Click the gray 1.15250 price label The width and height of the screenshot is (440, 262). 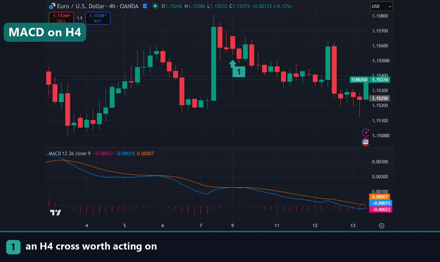click(x=380, y=98)
